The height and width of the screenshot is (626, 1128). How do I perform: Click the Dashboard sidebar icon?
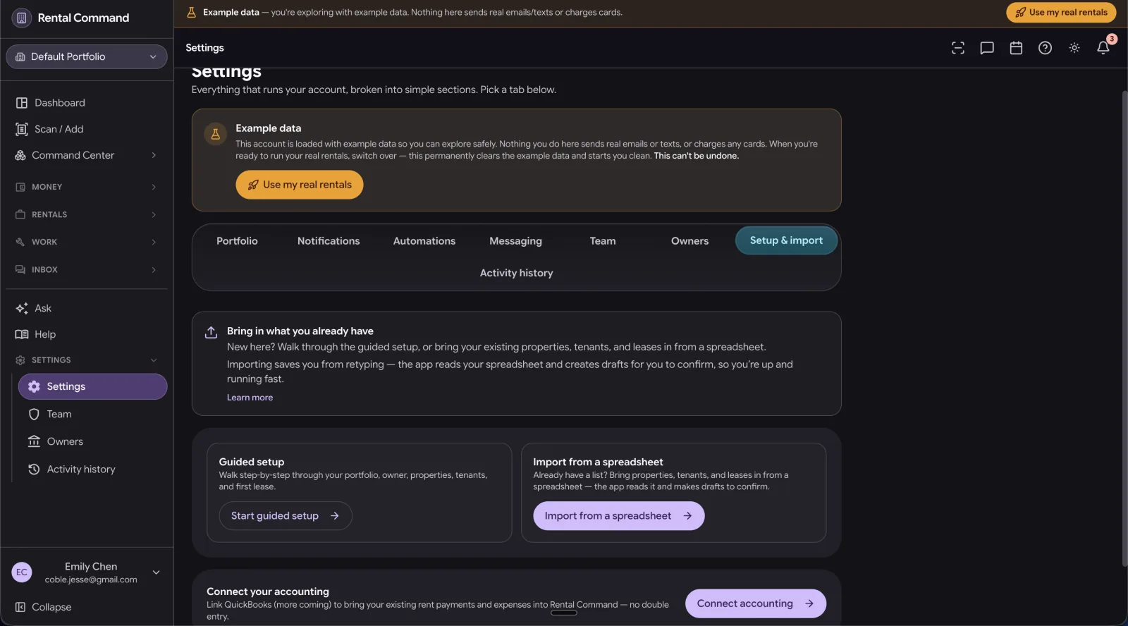[22, 103]
